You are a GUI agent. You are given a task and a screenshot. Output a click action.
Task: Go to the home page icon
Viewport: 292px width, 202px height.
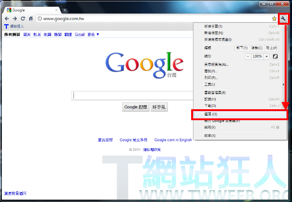click(31, 18)
